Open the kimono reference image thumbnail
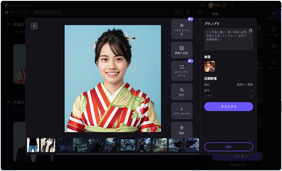282x171 pixels. click(x=210, y=66)
